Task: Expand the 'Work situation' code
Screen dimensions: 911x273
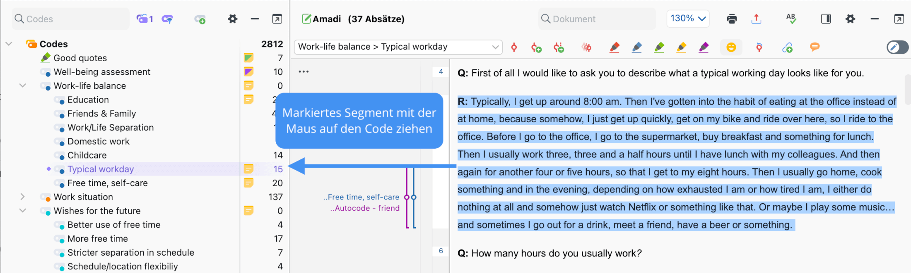Action: click(x=23, y=197)
